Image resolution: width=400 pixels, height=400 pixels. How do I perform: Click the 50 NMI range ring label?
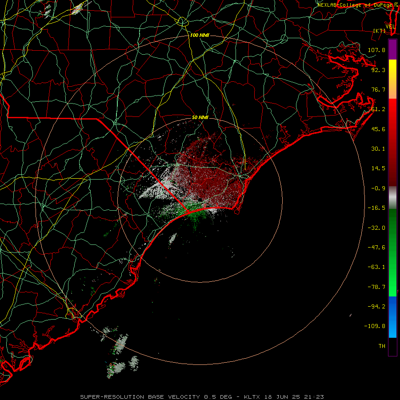[200, 117]
